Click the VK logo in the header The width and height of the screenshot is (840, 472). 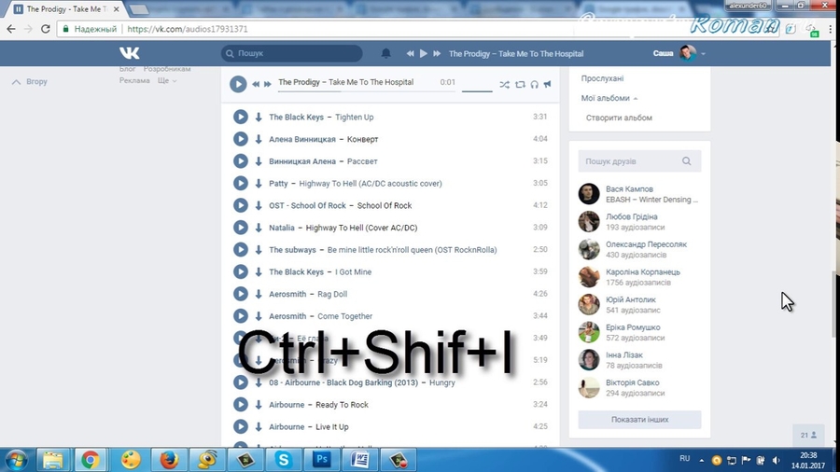(x=130, y=53)
